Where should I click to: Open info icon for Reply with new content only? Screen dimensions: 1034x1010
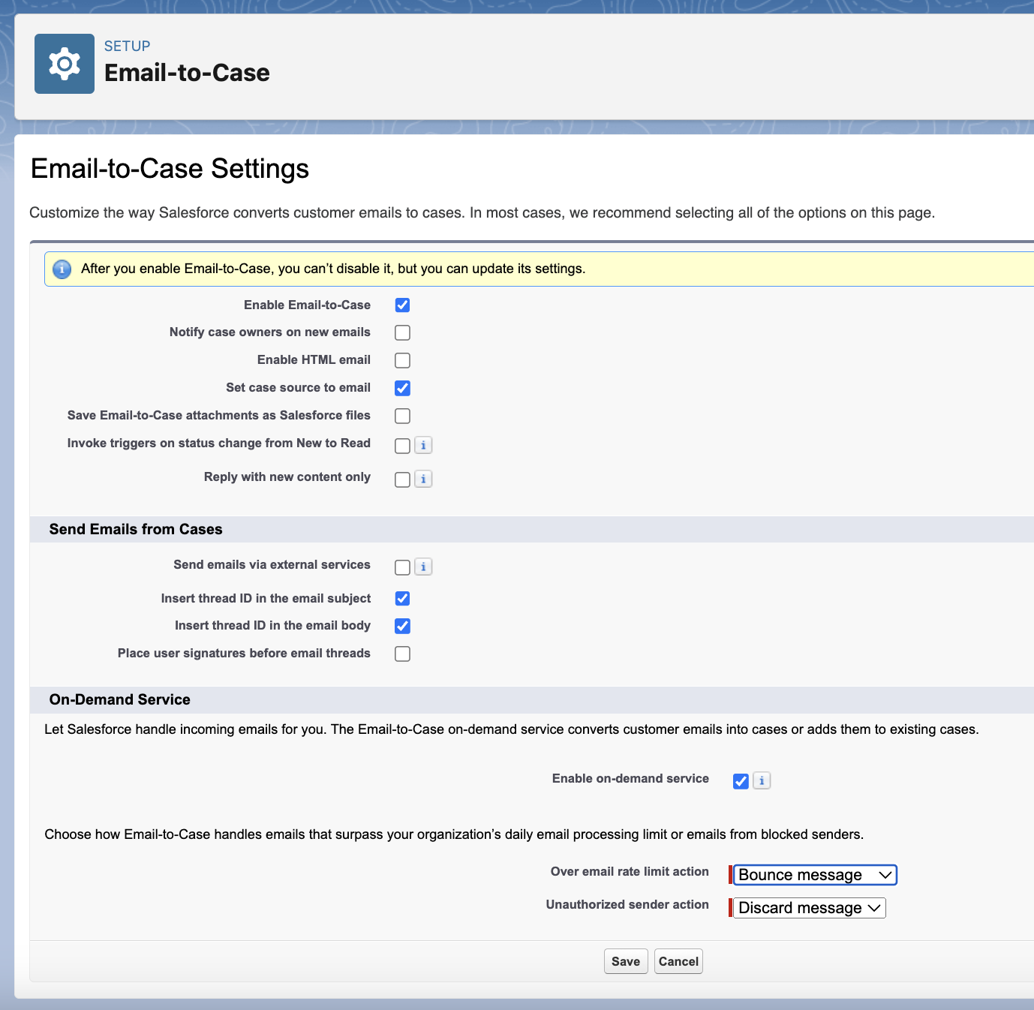click(423, 479)
